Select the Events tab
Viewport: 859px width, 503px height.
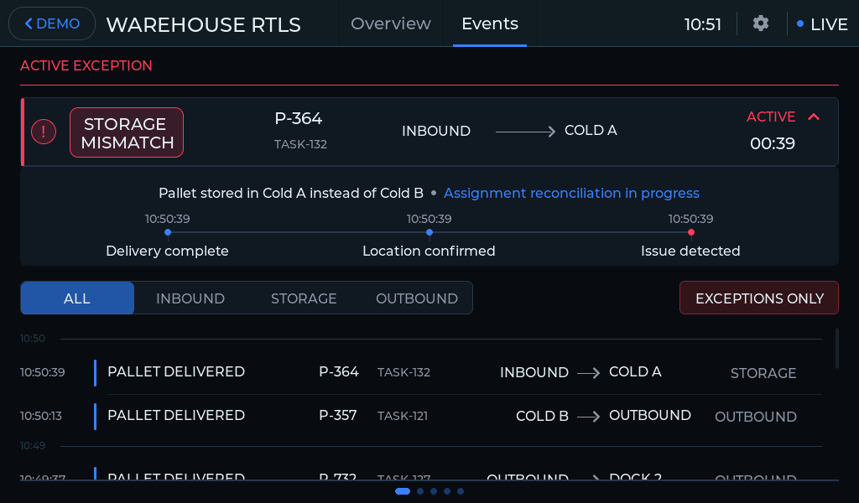[x=490, y=23]
